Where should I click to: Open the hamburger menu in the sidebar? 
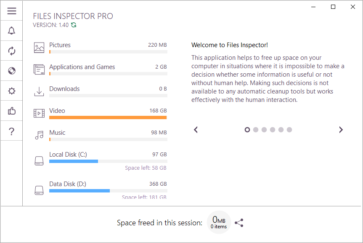click(x=12, y=11)
